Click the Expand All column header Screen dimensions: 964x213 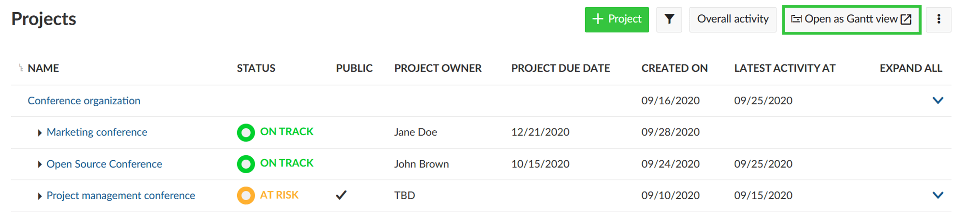(910, 68)
